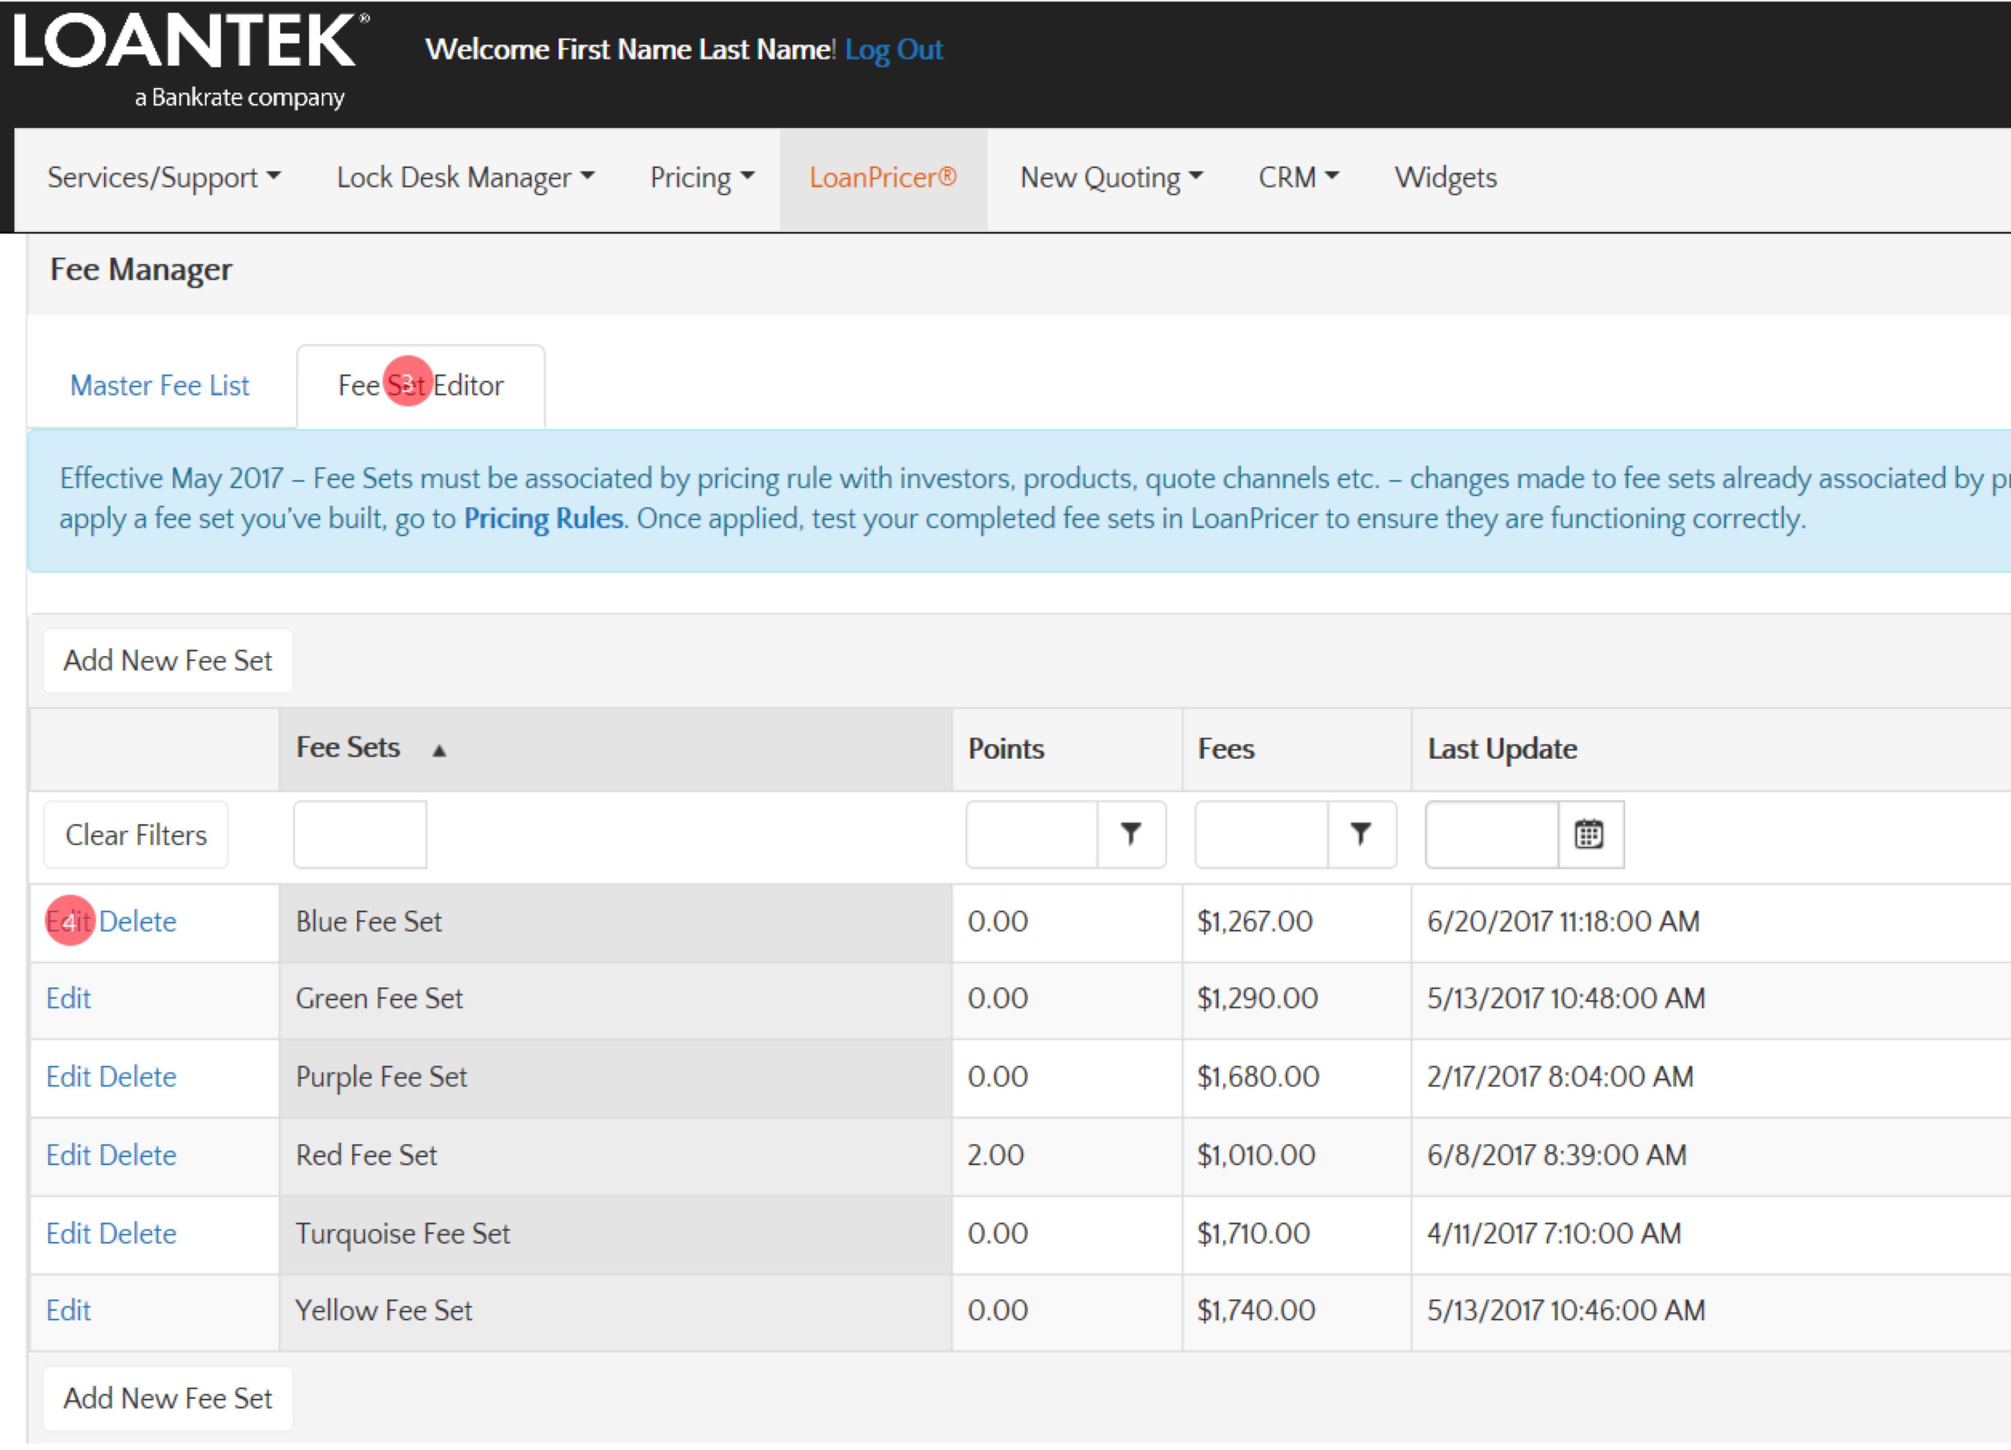Click the Log Out link
2011x1450 pixels.
893,50
